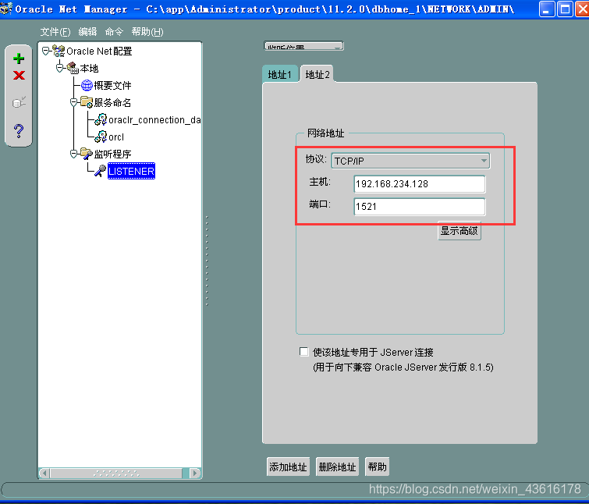Select the 服务命名 tree label

tap(112, 102)
